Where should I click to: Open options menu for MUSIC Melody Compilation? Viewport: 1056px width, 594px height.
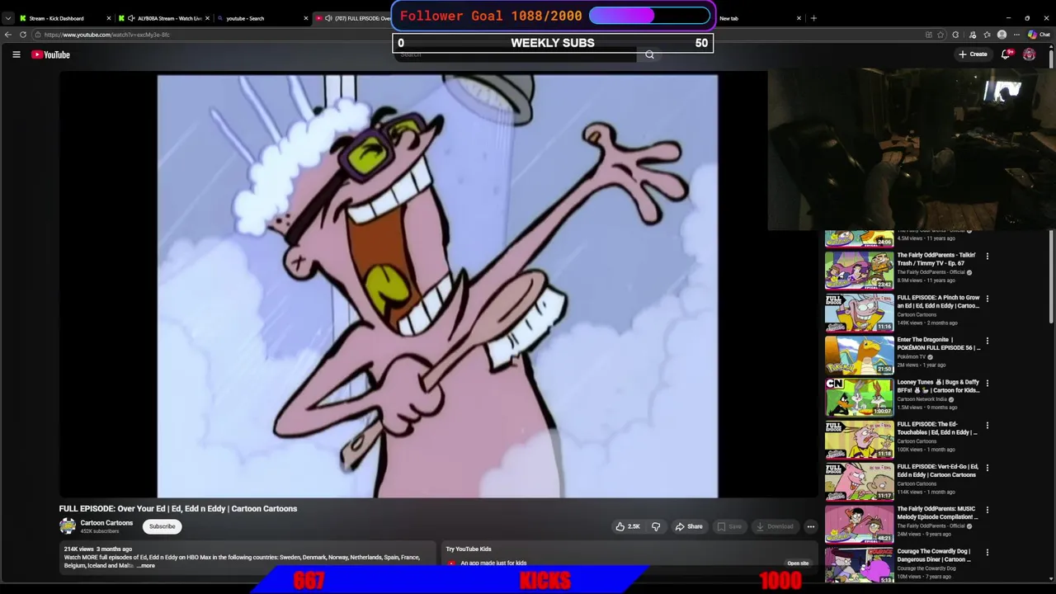coord(987,510)
